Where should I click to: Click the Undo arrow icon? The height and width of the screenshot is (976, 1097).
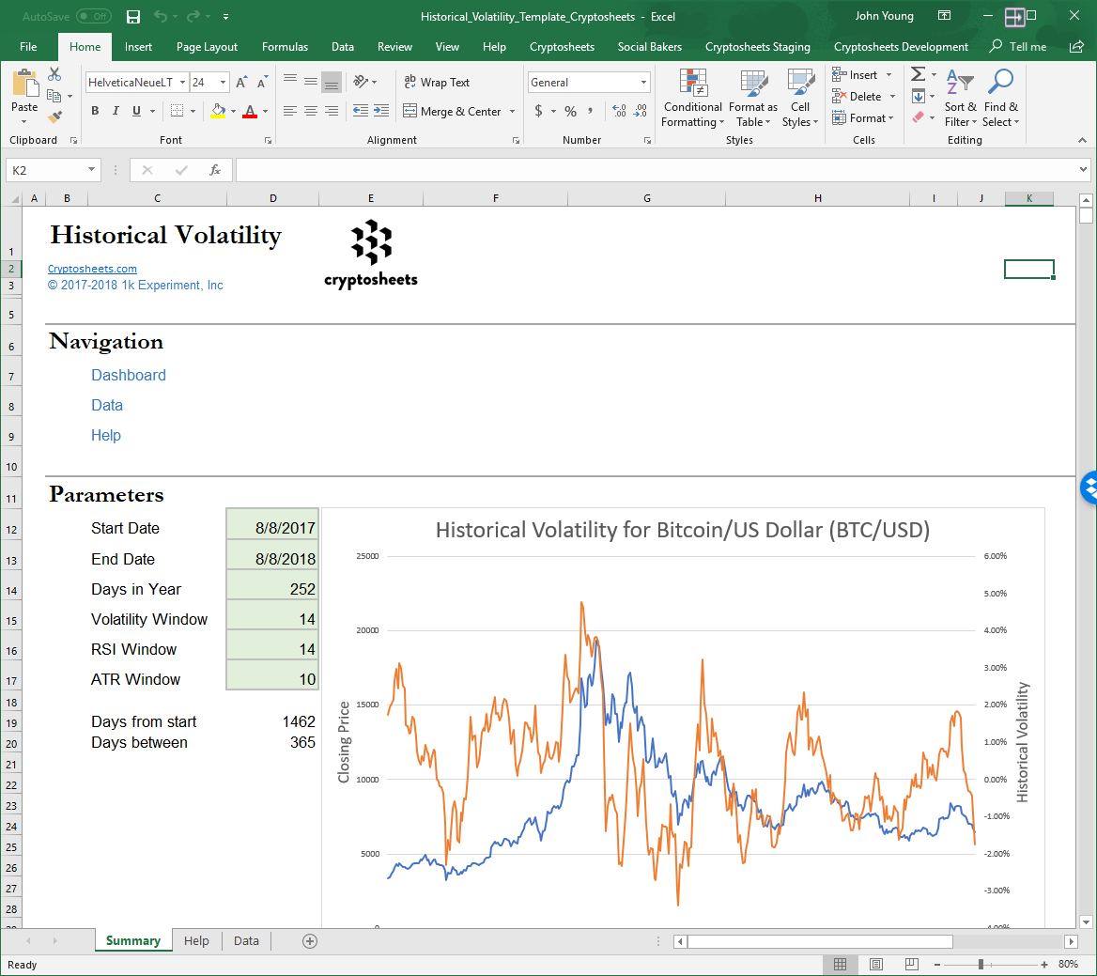click(161, 16)
